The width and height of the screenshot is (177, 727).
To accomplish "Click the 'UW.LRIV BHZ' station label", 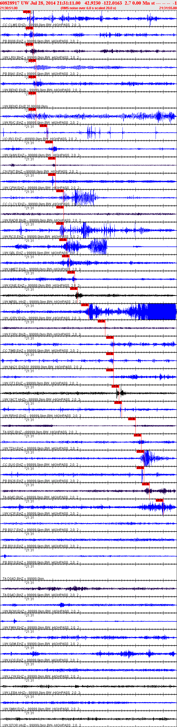I will (13, 58).
